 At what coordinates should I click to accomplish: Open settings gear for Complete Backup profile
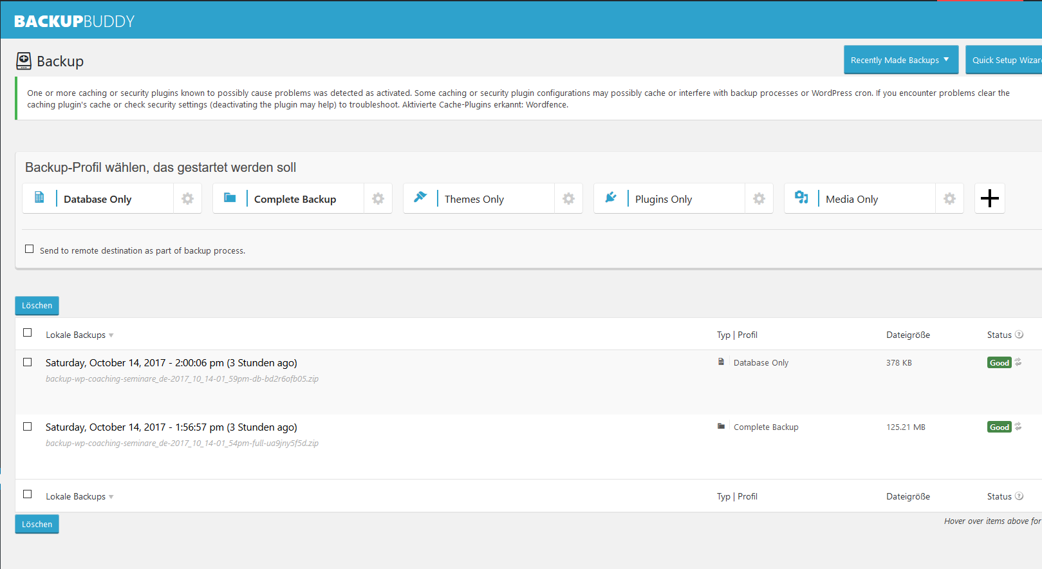point(378,198)
